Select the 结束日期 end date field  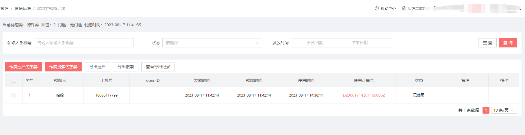(x=359, y=43)
